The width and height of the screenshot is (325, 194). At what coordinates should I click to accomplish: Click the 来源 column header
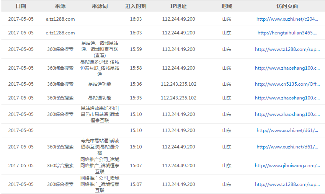pos(60,7)
